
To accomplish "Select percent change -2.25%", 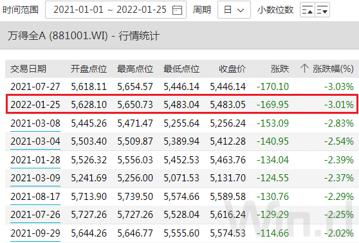I will 339,215.
